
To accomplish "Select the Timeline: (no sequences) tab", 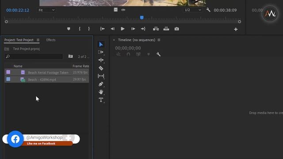I will tap(137, 40).
